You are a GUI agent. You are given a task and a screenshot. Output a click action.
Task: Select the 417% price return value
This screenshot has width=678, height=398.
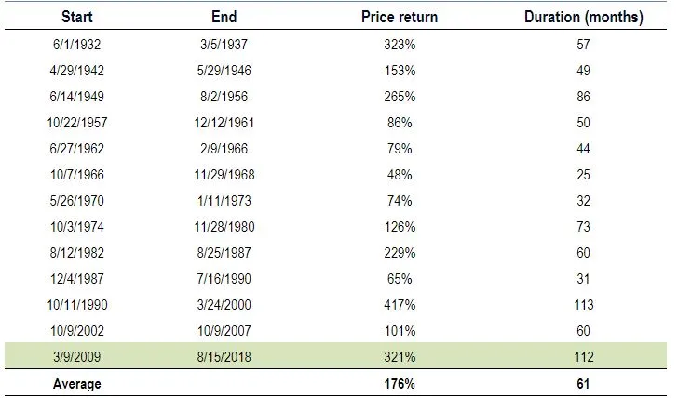(400, 305)
